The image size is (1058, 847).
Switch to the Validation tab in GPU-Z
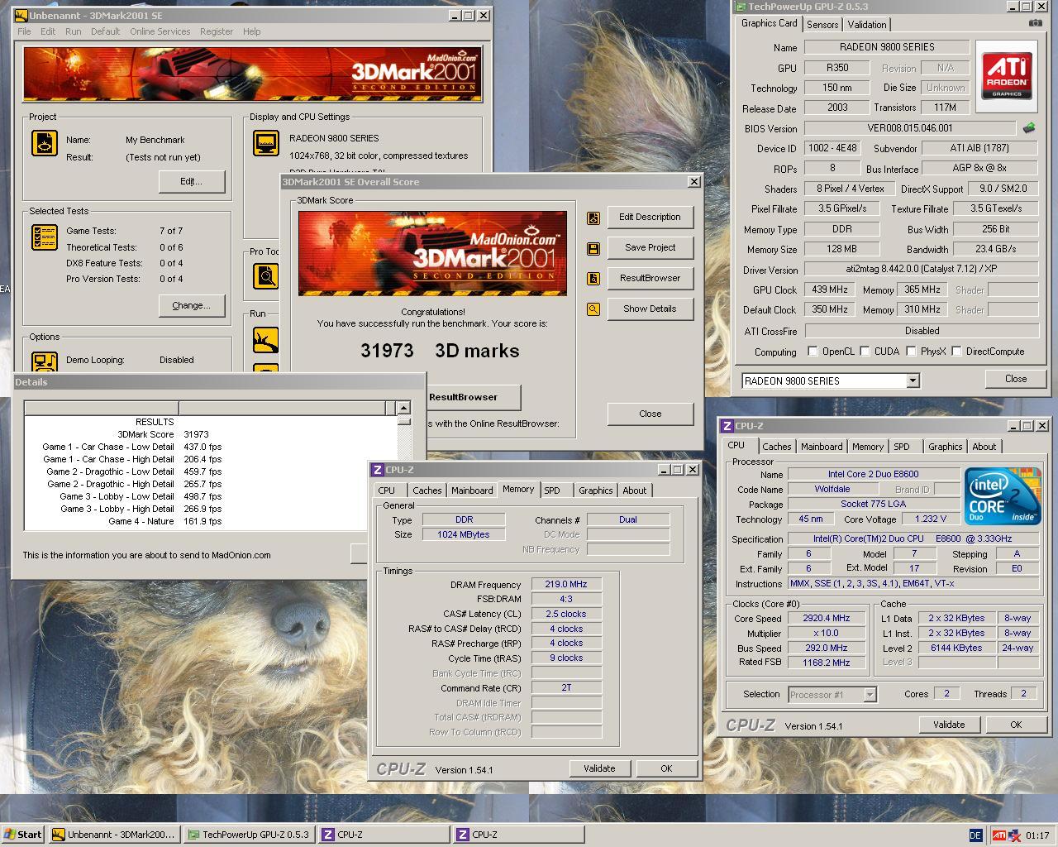[x=867, y=25]
